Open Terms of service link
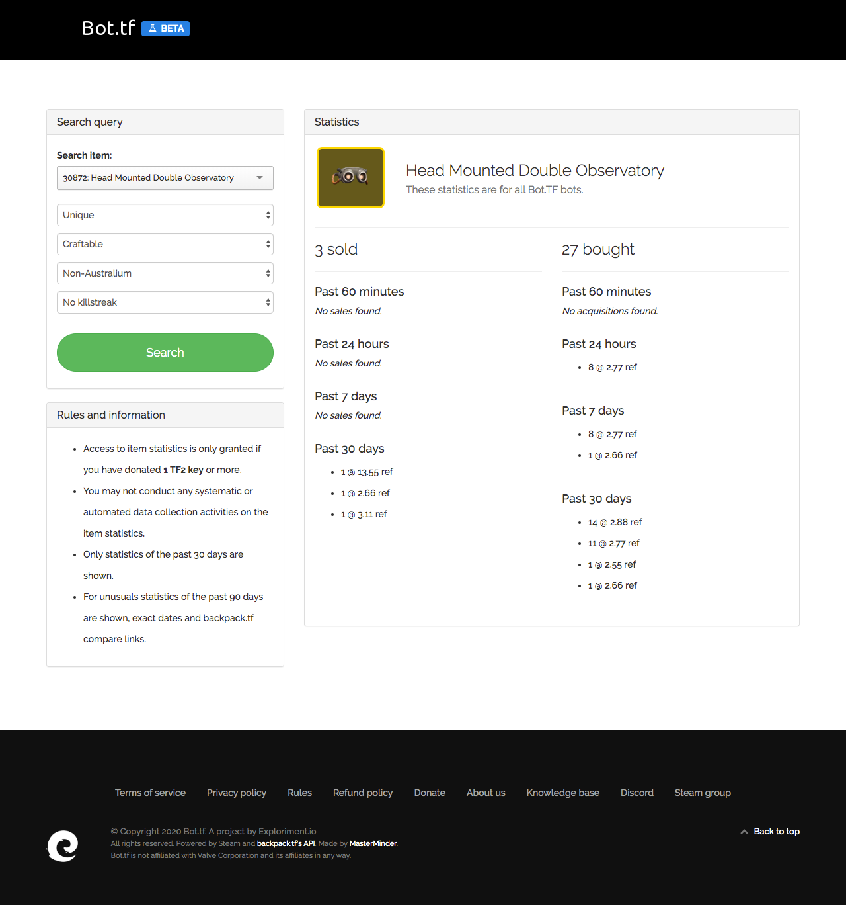The height and width of the screenshot is (905, 846). point(150,793)
